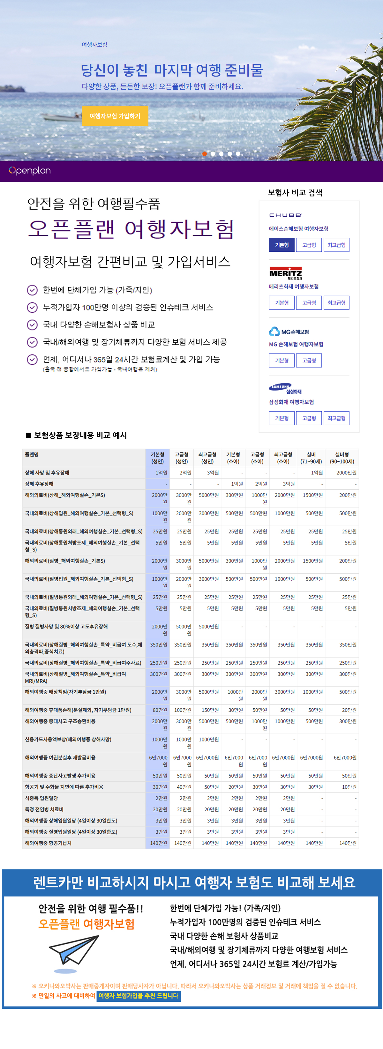Select the first orange carousel dot
This screenshot has height=1049, width=383.
[205, 154]
